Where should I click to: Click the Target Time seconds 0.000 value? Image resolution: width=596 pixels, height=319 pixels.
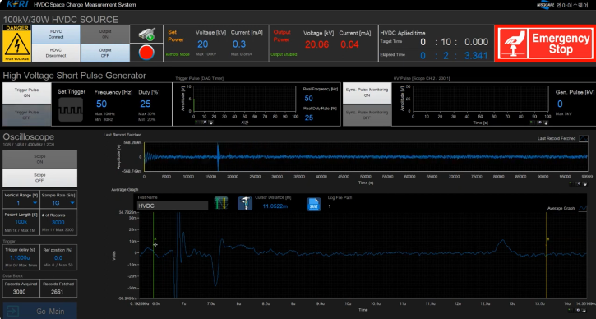476,42
